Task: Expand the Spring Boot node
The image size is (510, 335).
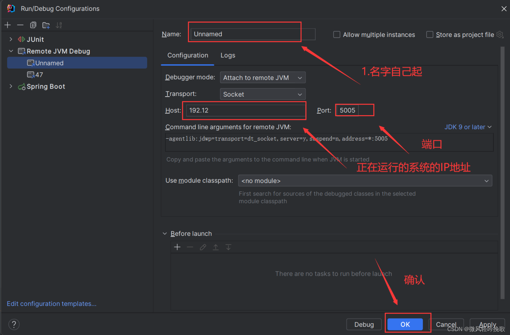Action: pos(11,86)
